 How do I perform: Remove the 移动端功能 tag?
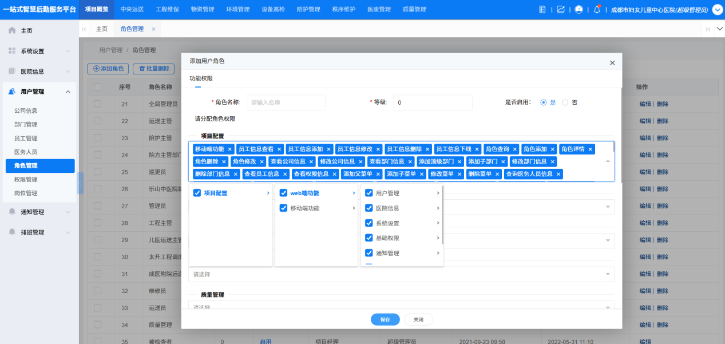230,149
